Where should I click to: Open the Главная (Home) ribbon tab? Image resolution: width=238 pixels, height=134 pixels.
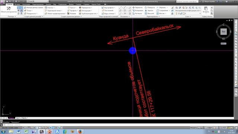point(9,4)
